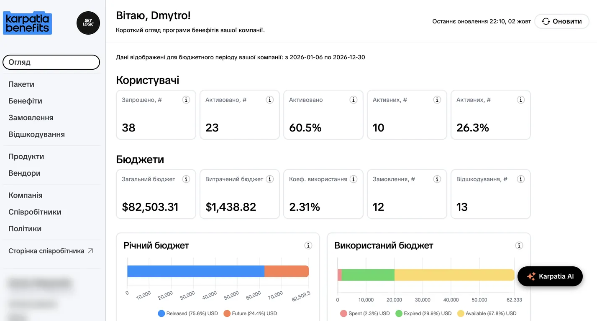Click the Sky Logic company avatar

(x=88, y=23)
